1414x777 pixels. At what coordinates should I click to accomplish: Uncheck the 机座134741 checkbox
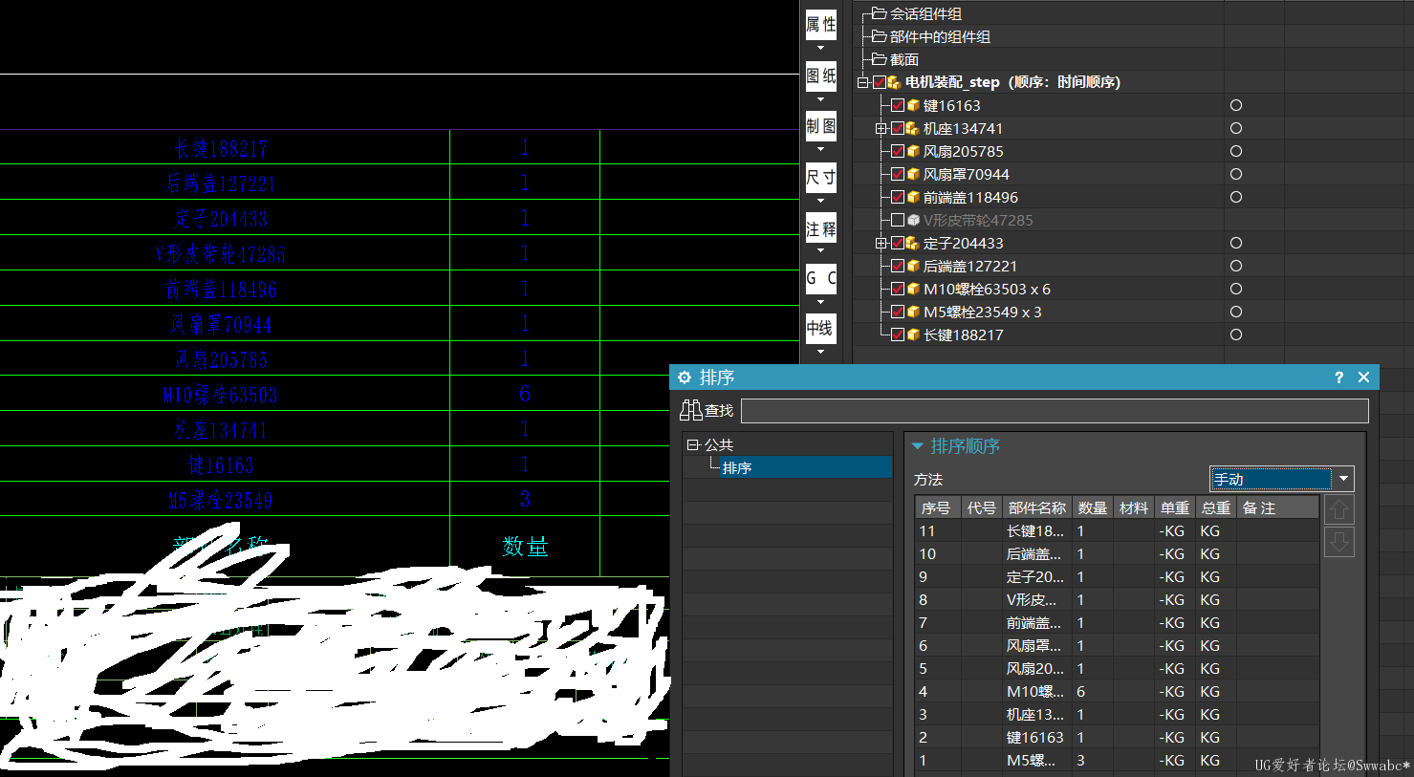click(x=898, y=128)
